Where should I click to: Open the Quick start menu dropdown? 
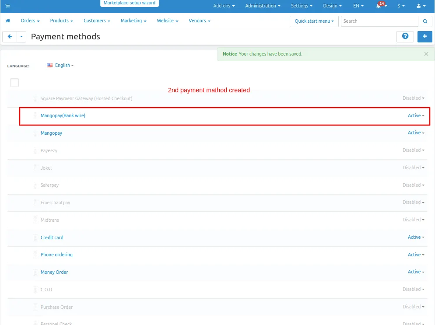coord(314,21)
